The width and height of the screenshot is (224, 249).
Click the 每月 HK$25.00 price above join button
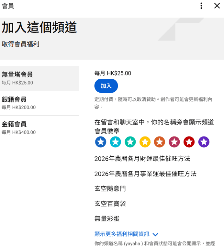click(x=113, y=73)
